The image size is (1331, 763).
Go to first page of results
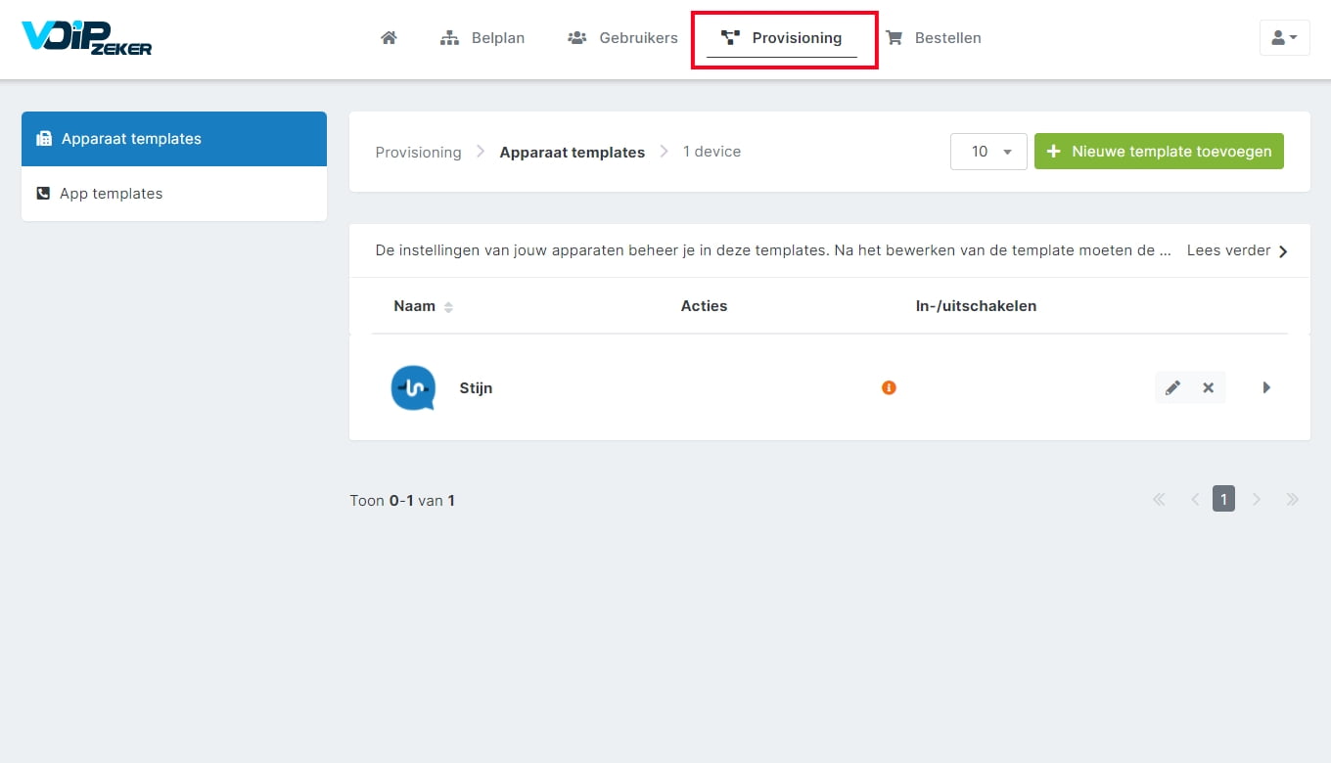click(1159, 499)
